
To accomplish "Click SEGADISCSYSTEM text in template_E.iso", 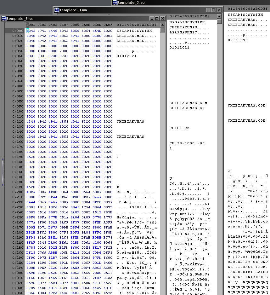I will [x=134, y=31].
